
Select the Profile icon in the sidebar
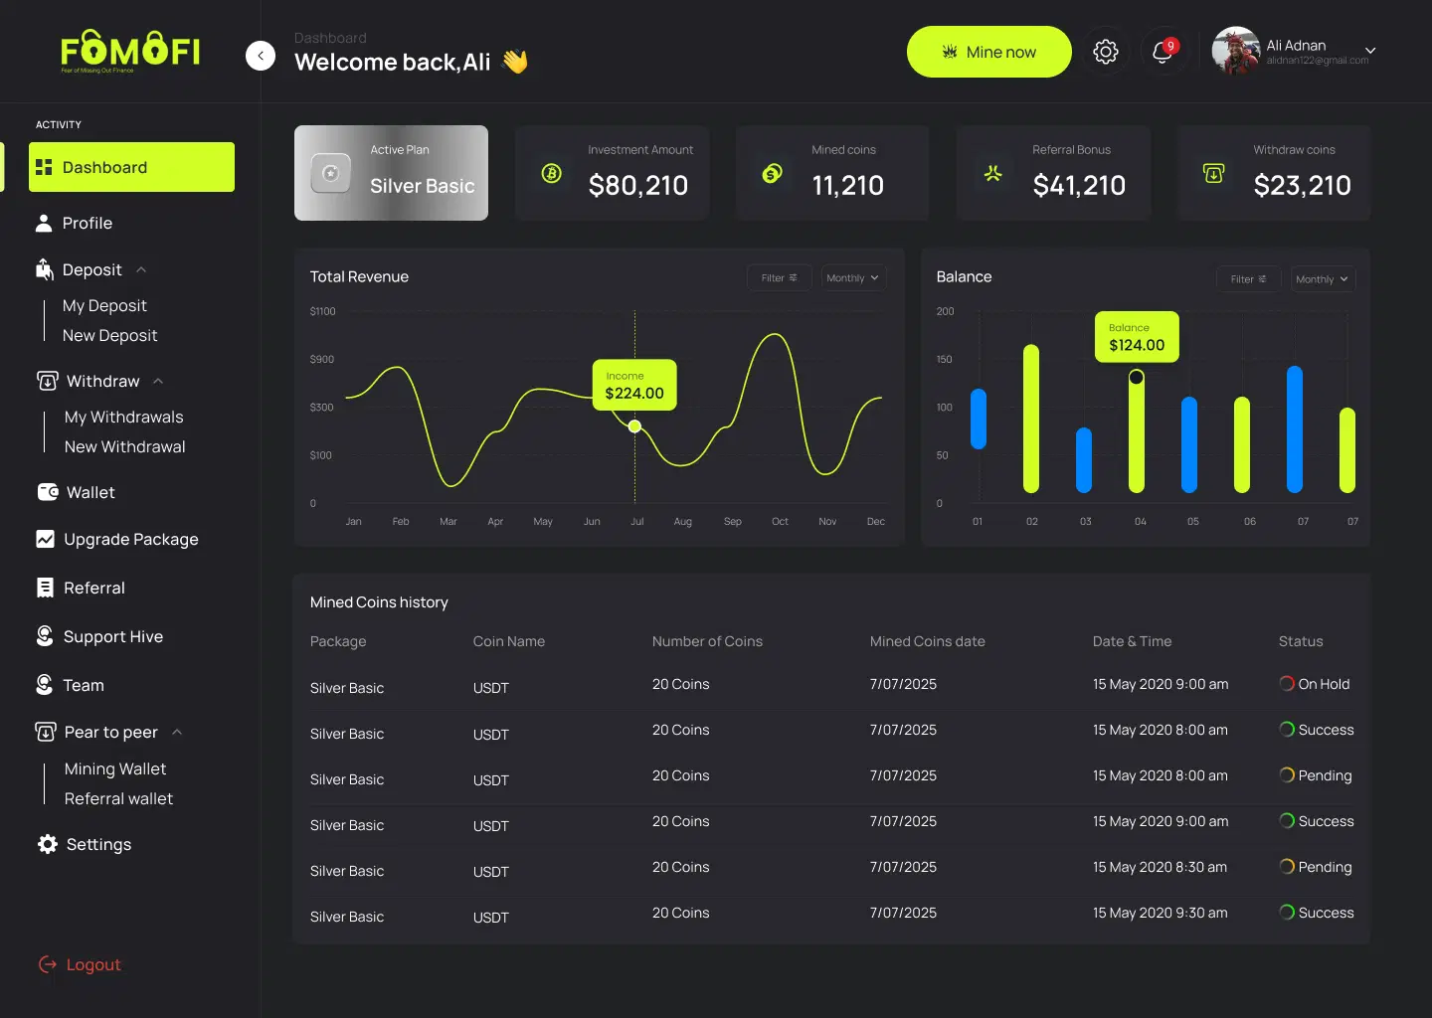point(45,223)
